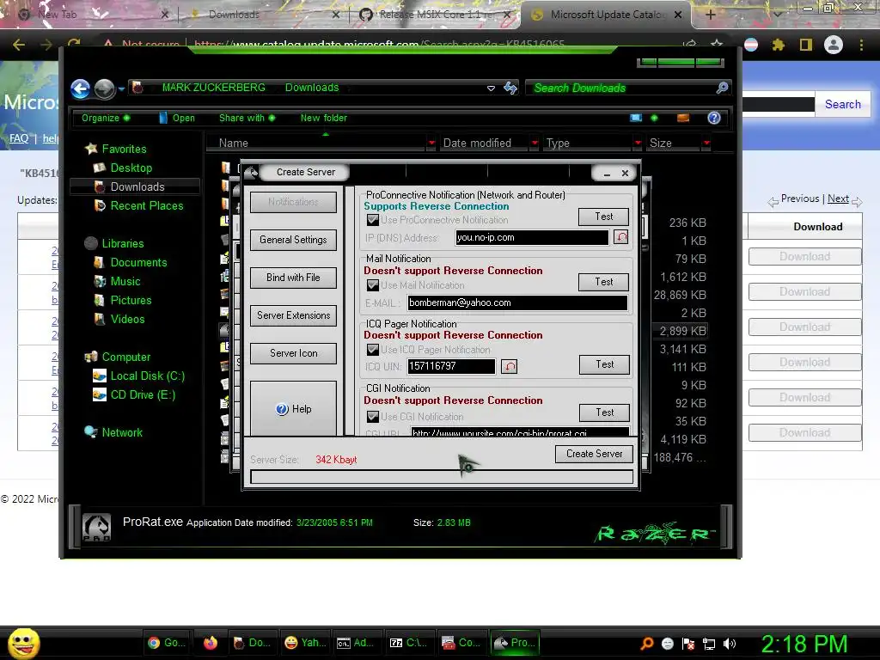Image resolution: width=880 pixels, height=660 pixels.
Task: Open Help in Create Server dialog
Action: 293,408
